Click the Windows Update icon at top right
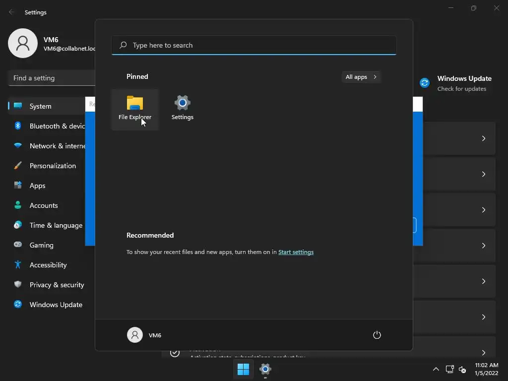Image resolution: width=508 pixels, height=381 pixels. point(425,83)
